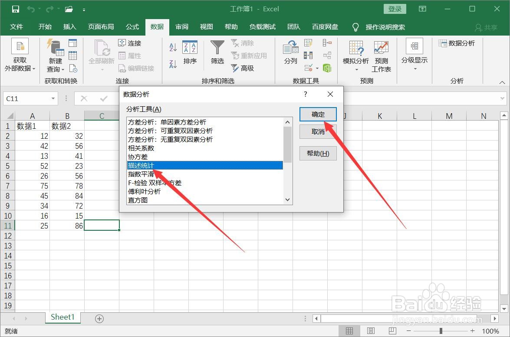Viewport: 510px width, 337px height.
Task: Click the Remove Duplicates icon
Action: 308,56
